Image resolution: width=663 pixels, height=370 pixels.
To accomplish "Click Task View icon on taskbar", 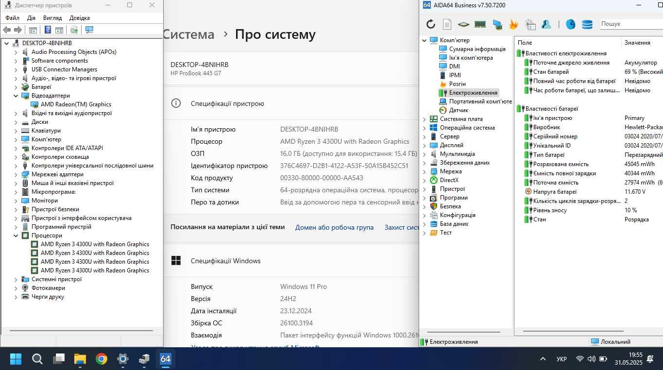I will point(59,359).
